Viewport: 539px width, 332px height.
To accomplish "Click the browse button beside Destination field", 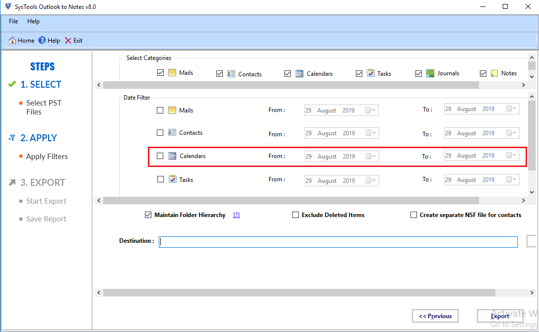I will (x=532, y=241).
